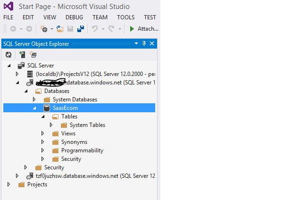
Task: Open the panel window position dropdown arrow
Action: [x=136, y=43]
